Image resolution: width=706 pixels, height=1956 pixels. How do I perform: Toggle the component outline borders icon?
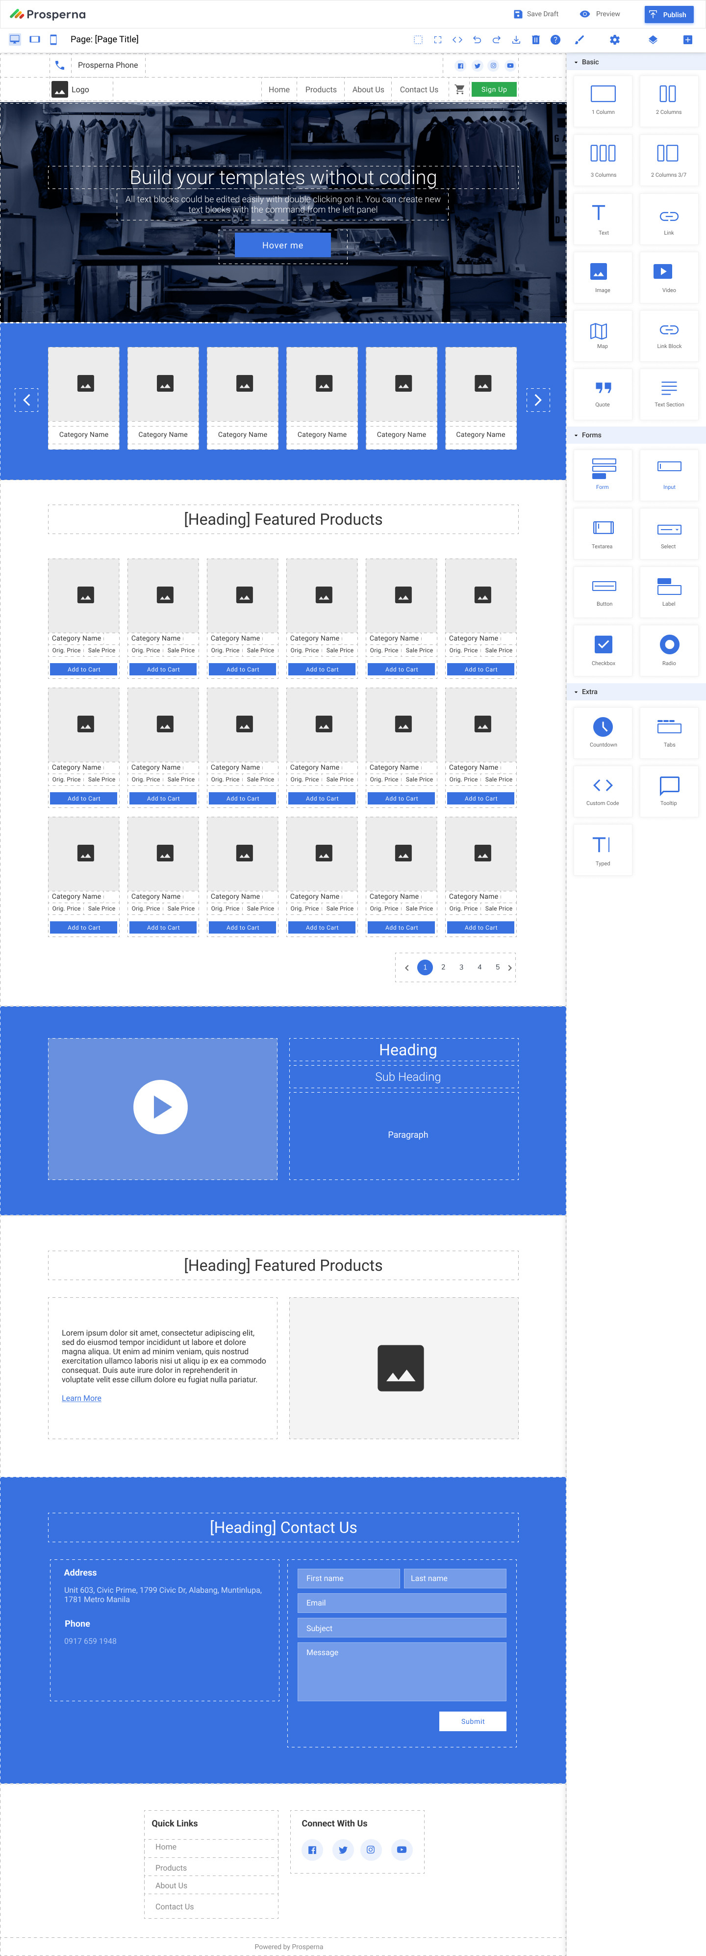(x=418, y=39)
